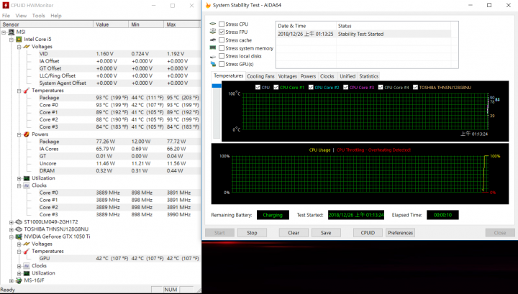Click the CPU icon beside Stress CPU
The height and width of the screenshot is (294, 518).
tap(213, 24)
